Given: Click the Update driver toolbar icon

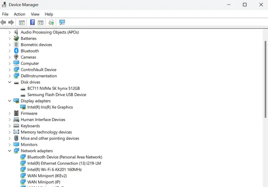Looking at the screenshot, I should pyautogui.click(x=51, y=22).
